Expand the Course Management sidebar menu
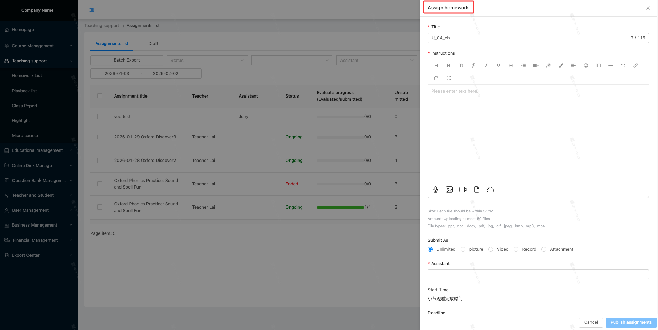 (39, 46)
